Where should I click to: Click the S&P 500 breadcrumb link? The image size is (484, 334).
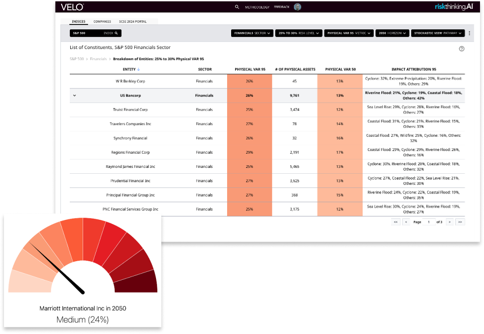76,59
